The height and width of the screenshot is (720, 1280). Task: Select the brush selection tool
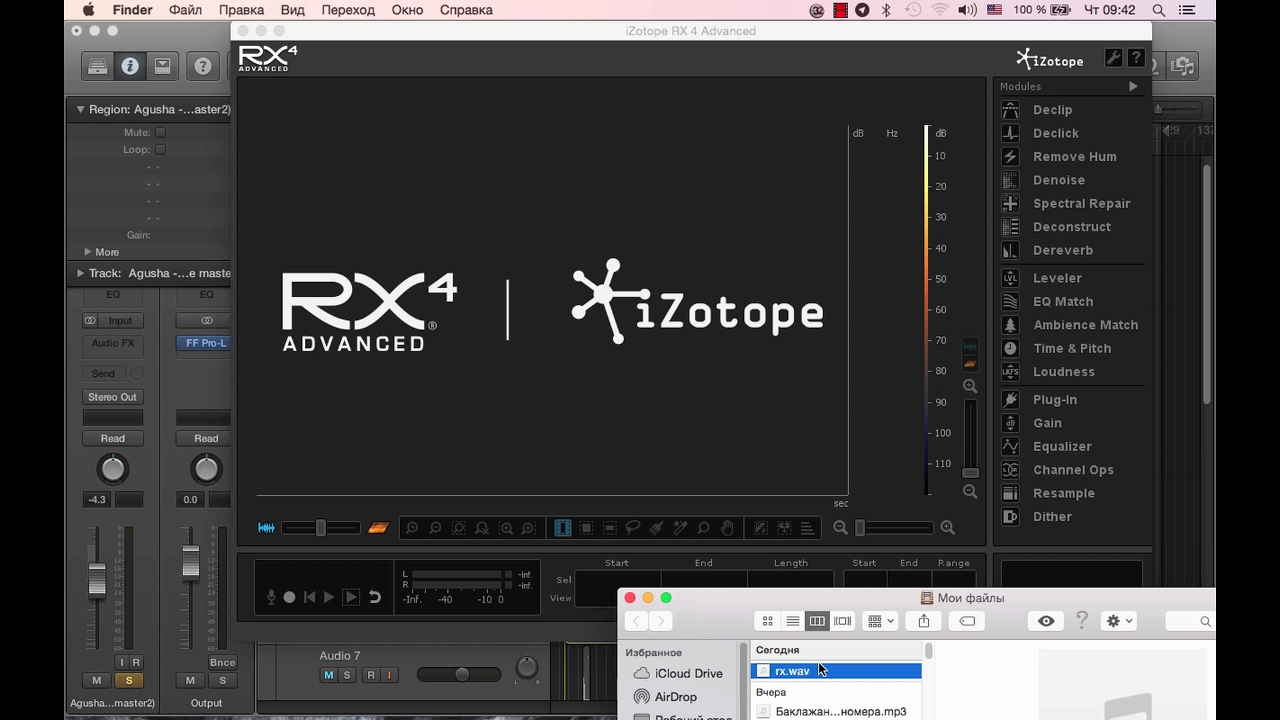[656, 528]
